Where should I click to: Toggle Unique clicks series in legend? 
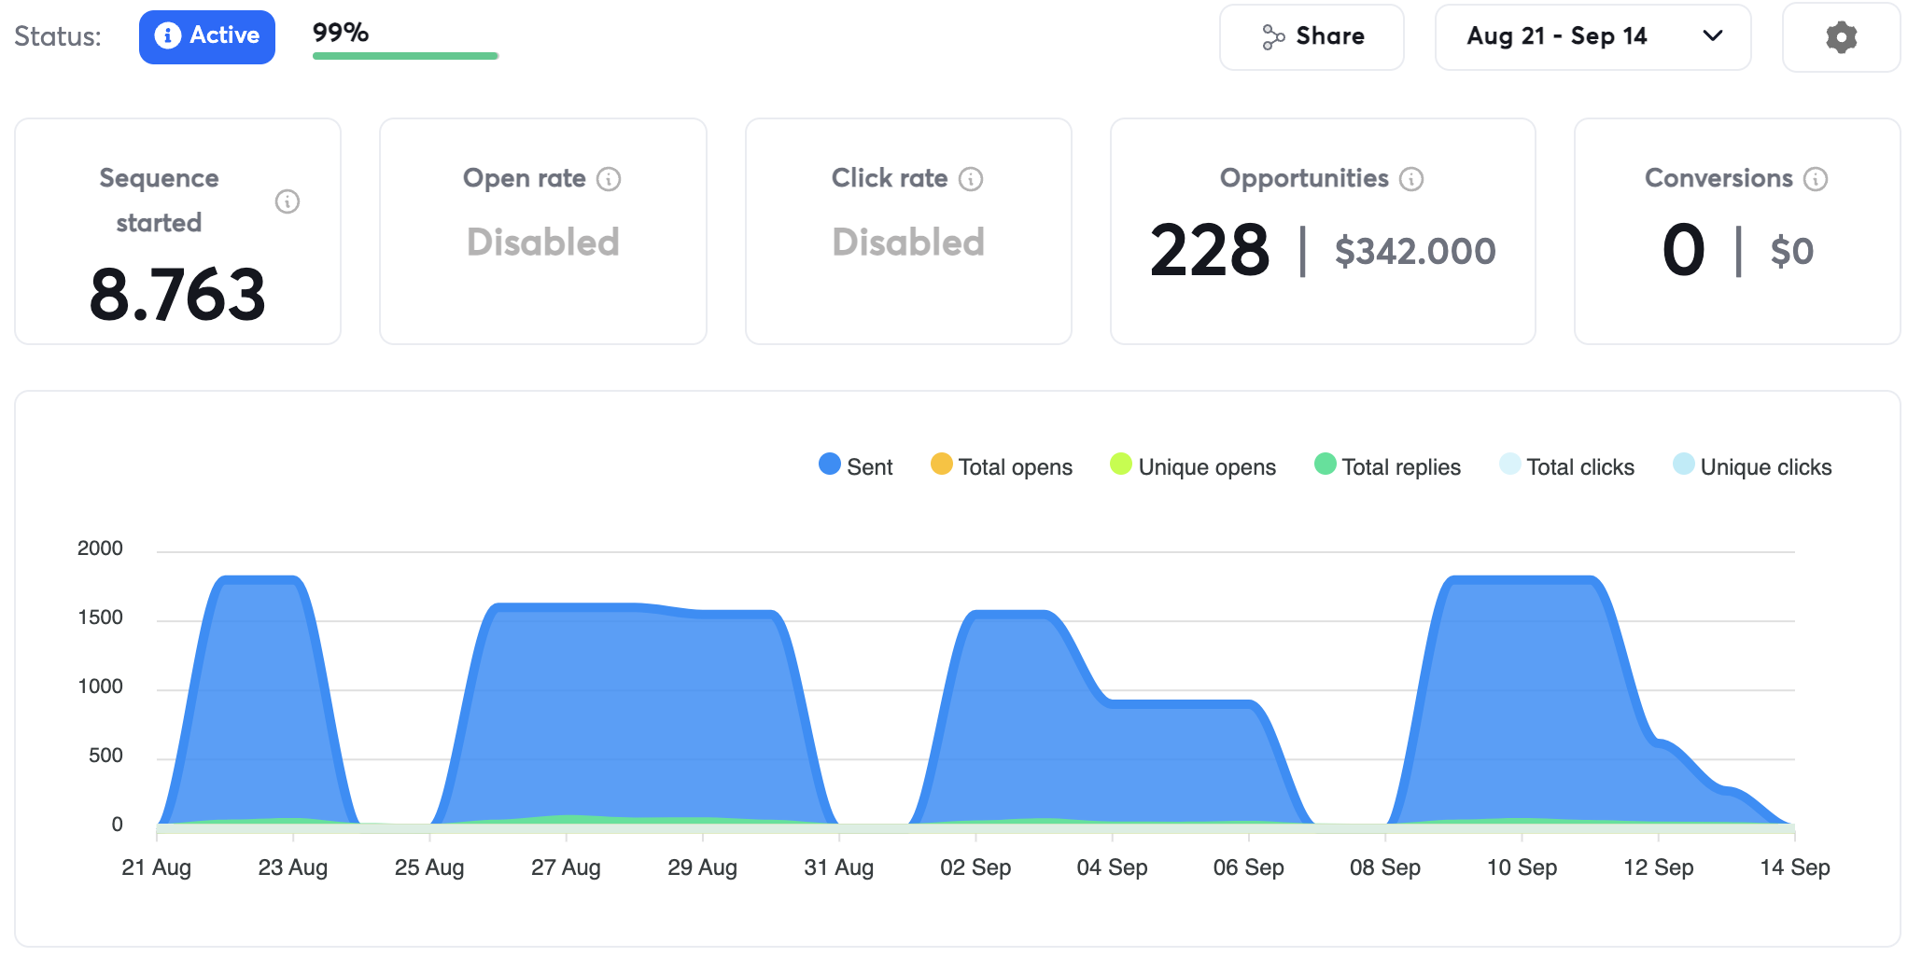[1752, 466]
